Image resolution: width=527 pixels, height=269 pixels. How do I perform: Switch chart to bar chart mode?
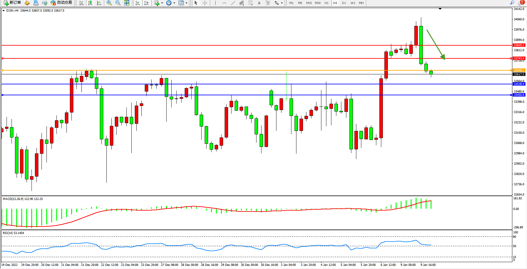(81, 3)
